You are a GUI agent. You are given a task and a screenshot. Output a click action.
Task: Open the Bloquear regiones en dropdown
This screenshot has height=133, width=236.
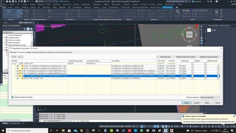click(x=210, y=98)
